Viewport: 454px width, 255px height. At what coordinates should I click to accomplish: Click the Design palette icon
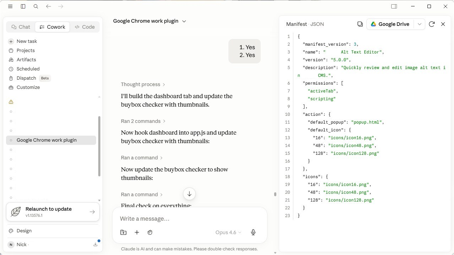[11, 231]
